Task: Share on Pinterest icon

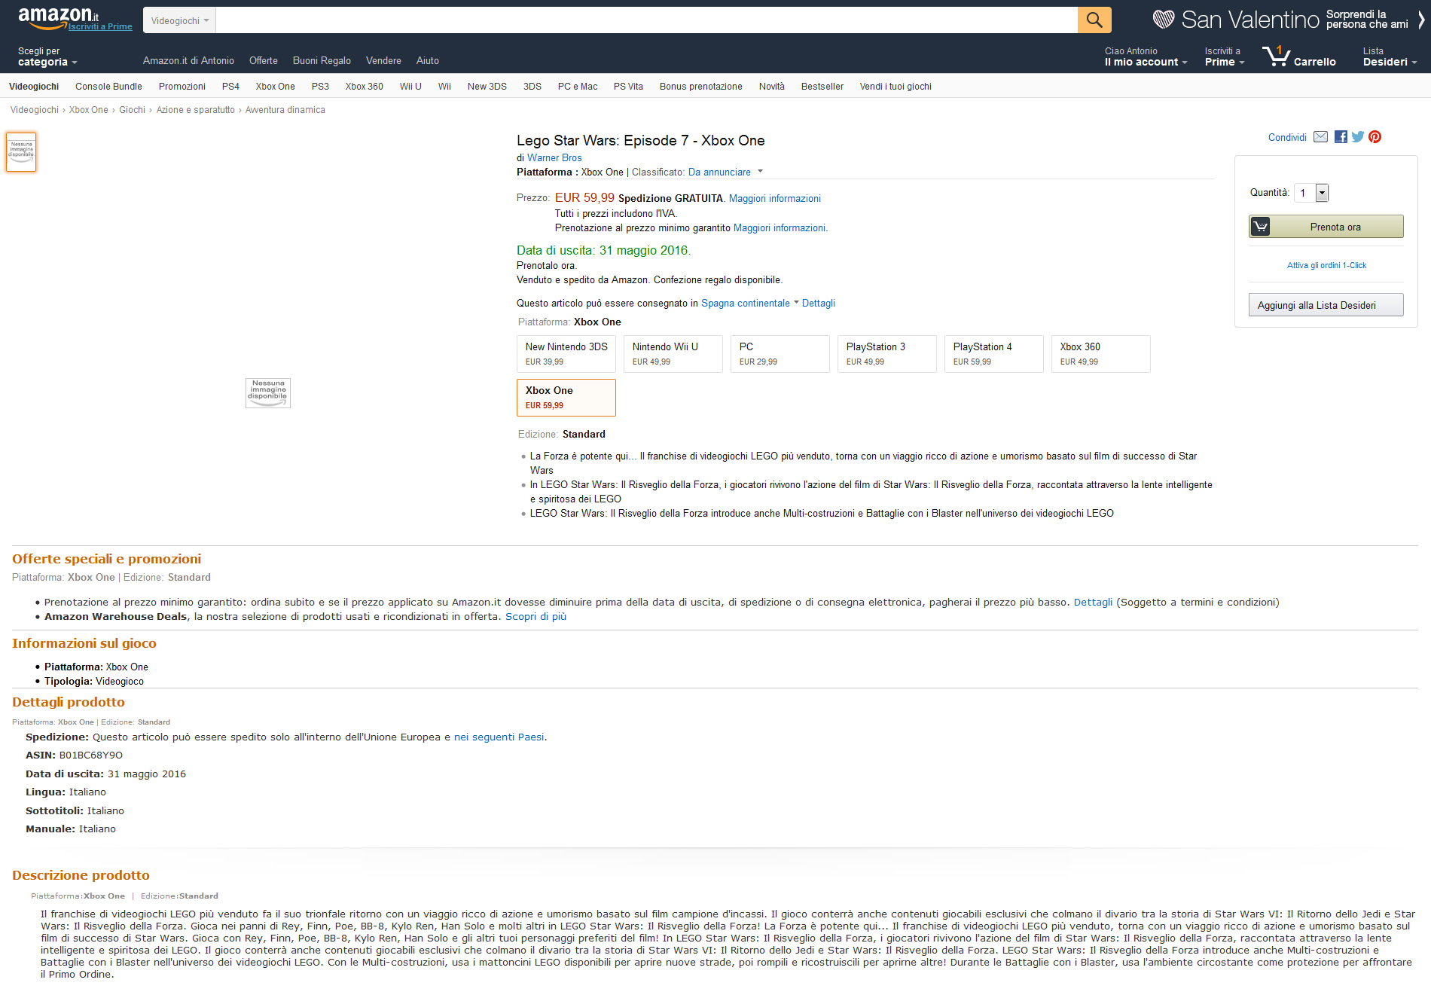Action: 1375,136
